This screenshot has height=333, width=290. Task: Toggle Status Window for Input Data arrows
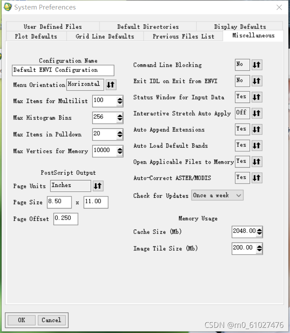tap(257, 97)
